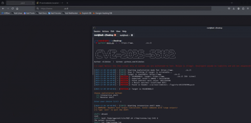The height and width of the screenshot is (123, 251).
Task: Open the OffSec bookmark
Action: click(6, 13)
